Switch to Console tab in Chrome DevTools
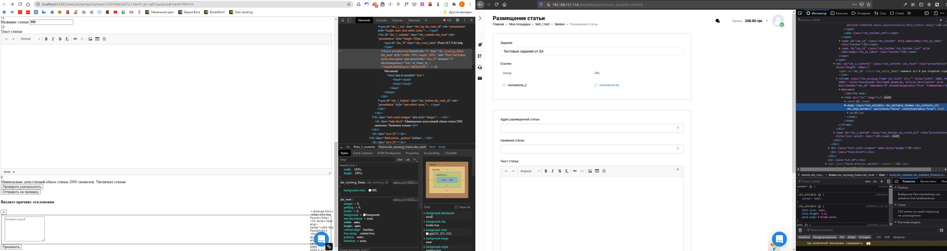Screen dimensions: 947x251 (x=381, y=20)
